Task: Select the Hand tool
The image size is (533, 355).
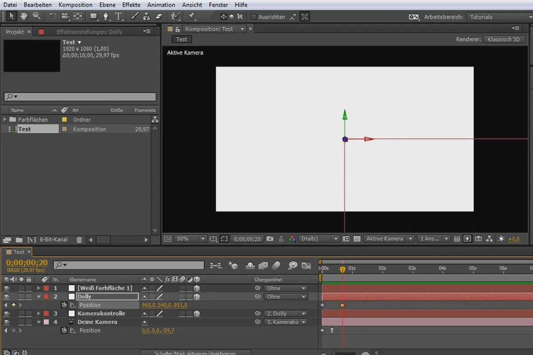Action: tap(24, 16)
